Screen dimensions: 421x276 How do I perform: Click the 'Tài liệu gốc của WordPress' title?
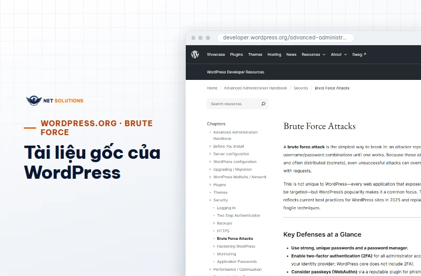click(x=92, y=162)
